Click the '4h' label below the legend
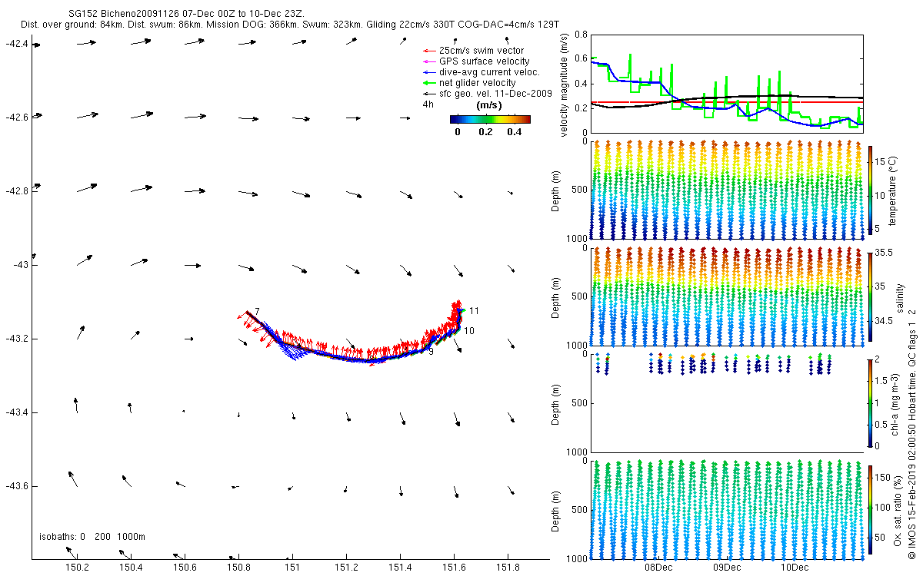 tap(428, 104)
